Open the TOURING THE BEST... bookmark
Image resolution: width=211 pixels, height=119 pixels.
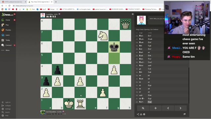pos(133,9)
